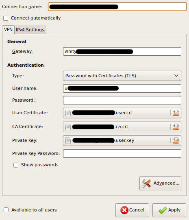Enable Connect automatically checkbox
Viewport: 189px width, 220px height.
(6, 18)
